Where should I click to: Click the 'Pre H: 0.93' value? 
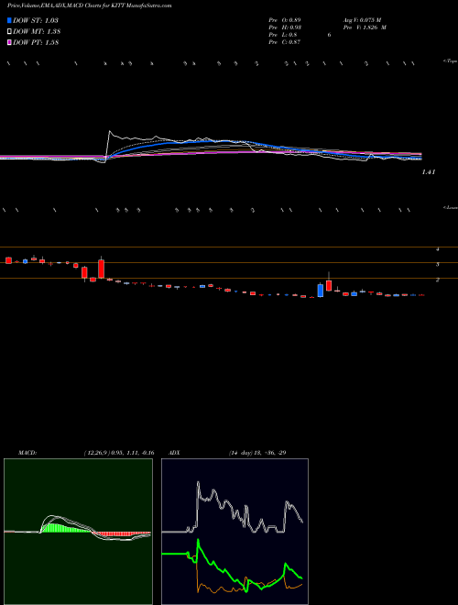(x=285, y=27)
